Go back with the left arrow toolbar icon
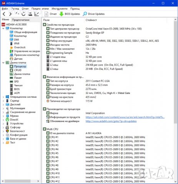The width and height of the screenshot is (178, 184). 4,14
